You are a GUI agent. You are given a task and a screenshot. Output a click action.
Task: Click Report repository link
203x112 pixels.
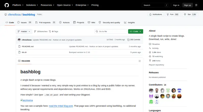[156, 65]
